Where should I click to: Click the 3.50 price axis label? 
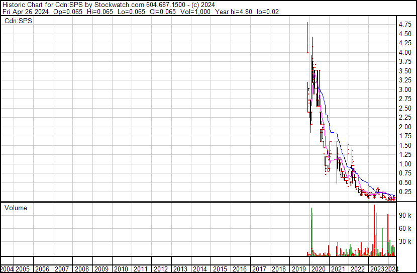click(x=405, y=71)
